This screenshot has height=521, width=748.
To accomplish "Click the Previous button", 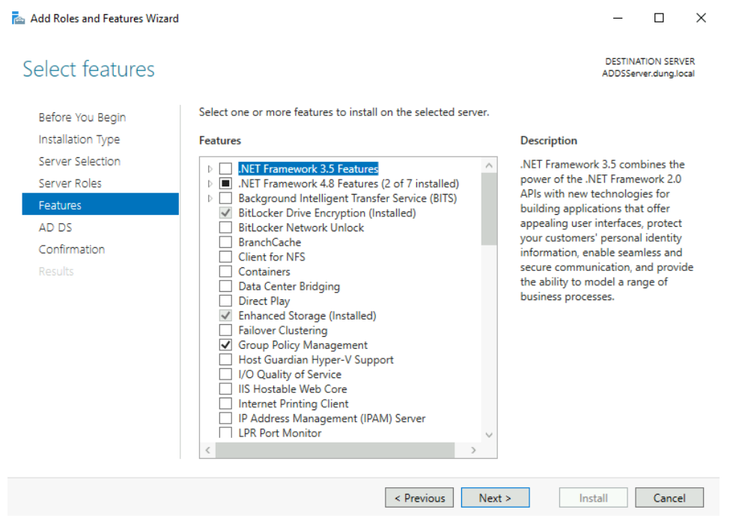I will [419, 497].
